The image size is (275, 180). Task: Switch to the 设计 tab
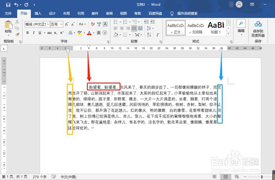[x=52, y=13]
